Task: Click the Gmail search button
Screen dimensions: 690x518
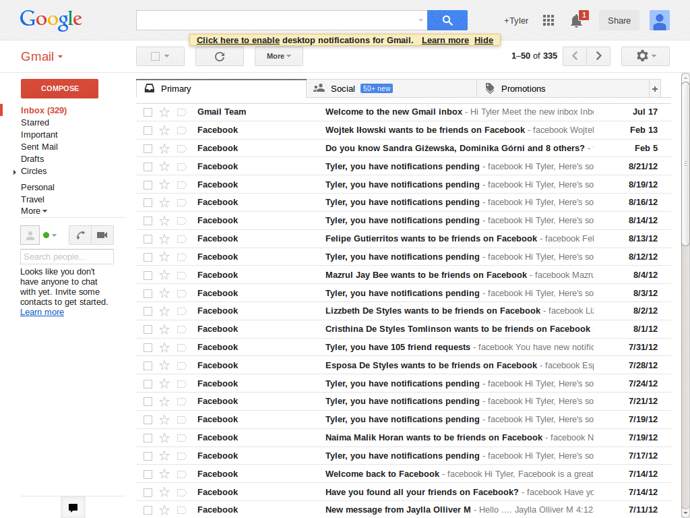Action: coord(447,20)
